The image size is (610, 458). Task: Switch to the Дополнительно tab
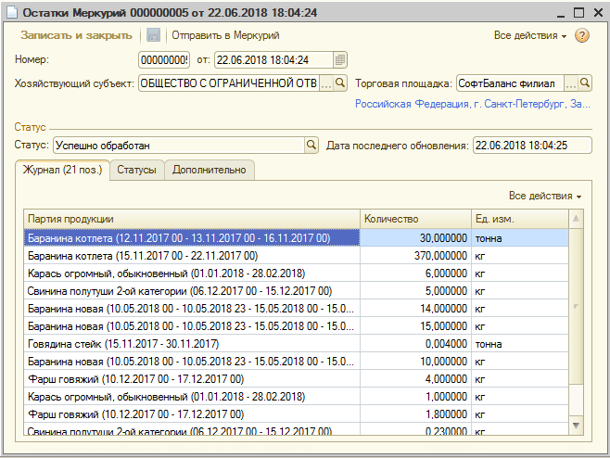(210, 170)
